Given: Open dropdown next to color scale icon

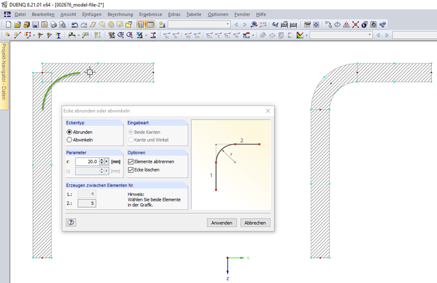Looking at the screenshot, I should tap(306, 35).
